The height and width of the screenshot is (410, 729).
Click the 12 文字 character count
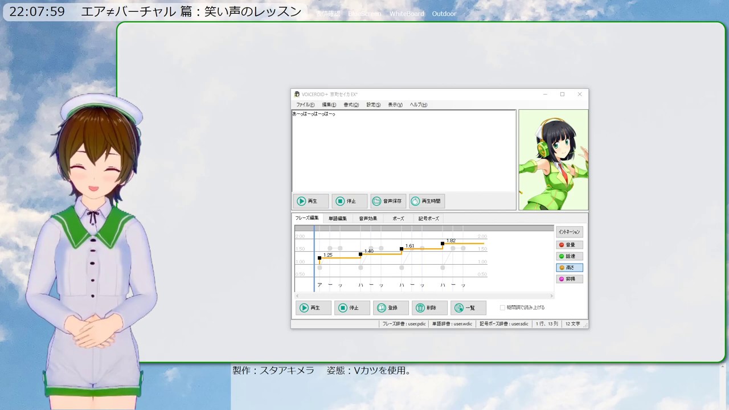point(572,323)
